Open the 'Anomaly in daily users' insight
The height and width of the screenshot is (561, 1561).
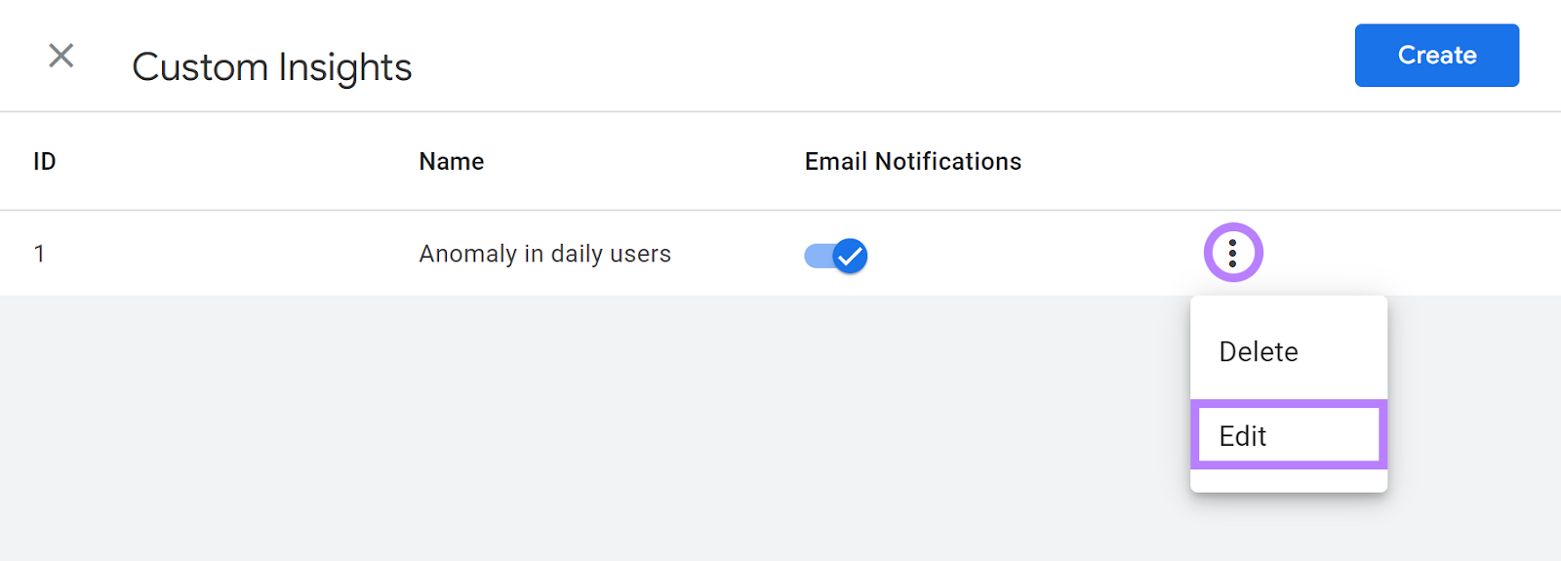coord(544,254)
